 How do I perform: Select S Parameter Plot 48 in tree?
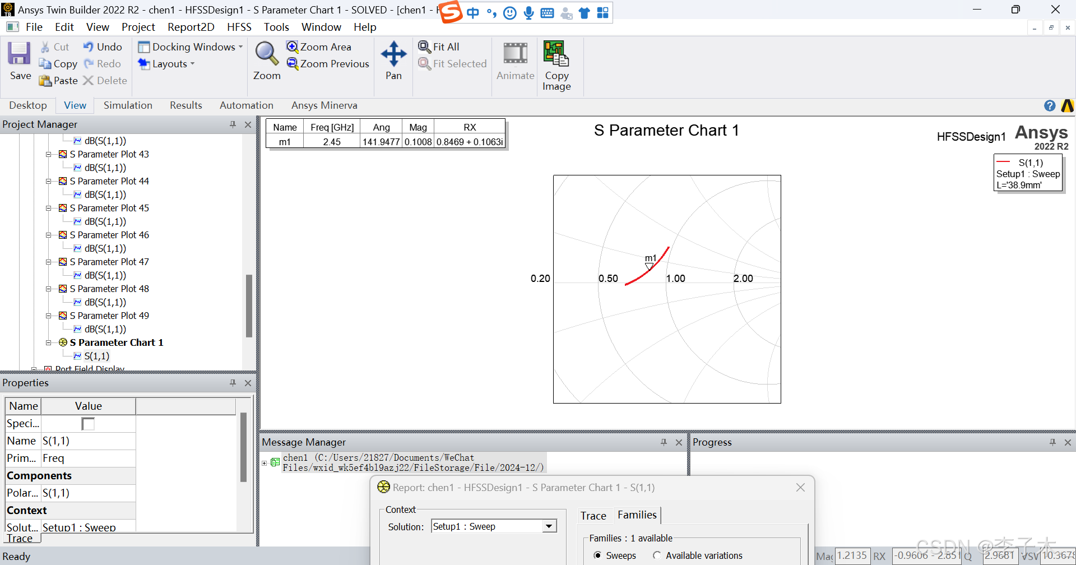(109, 289)
